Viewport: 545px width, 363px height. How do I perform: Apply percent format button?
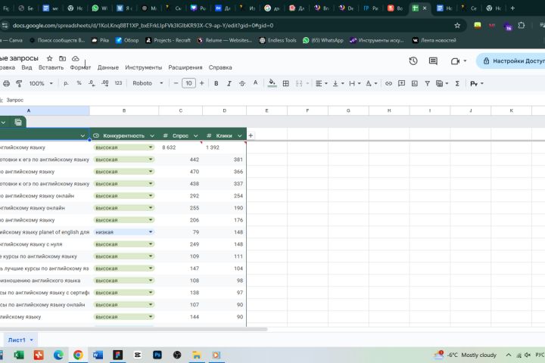click(79, 83)
